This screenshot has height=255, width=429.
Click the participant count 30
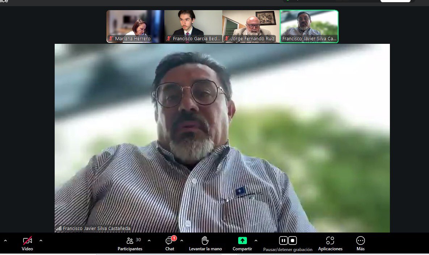(x=138, y=240)
